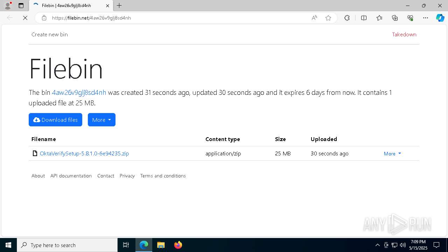Open the Windows Start menu
Screen dimensions: 448x252
point(8,245)
